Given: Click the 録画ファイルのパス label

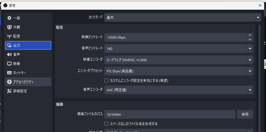Looking at the screenshot, I should tap(90, 114).
